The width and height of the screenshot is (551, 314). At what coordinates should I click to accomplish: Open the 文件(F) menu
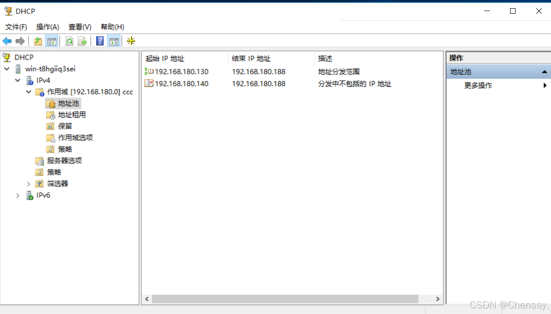(16, 27)
